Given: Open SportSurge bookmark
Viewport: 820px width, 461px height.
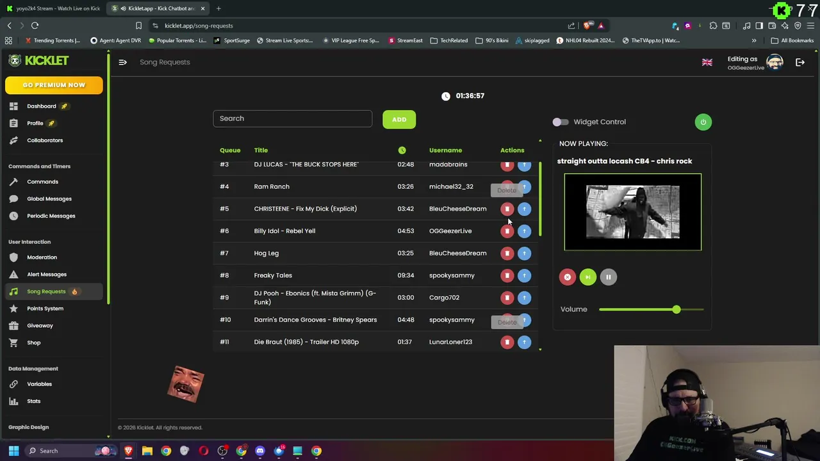Looking at the screenshot, I should pos(232,40).
